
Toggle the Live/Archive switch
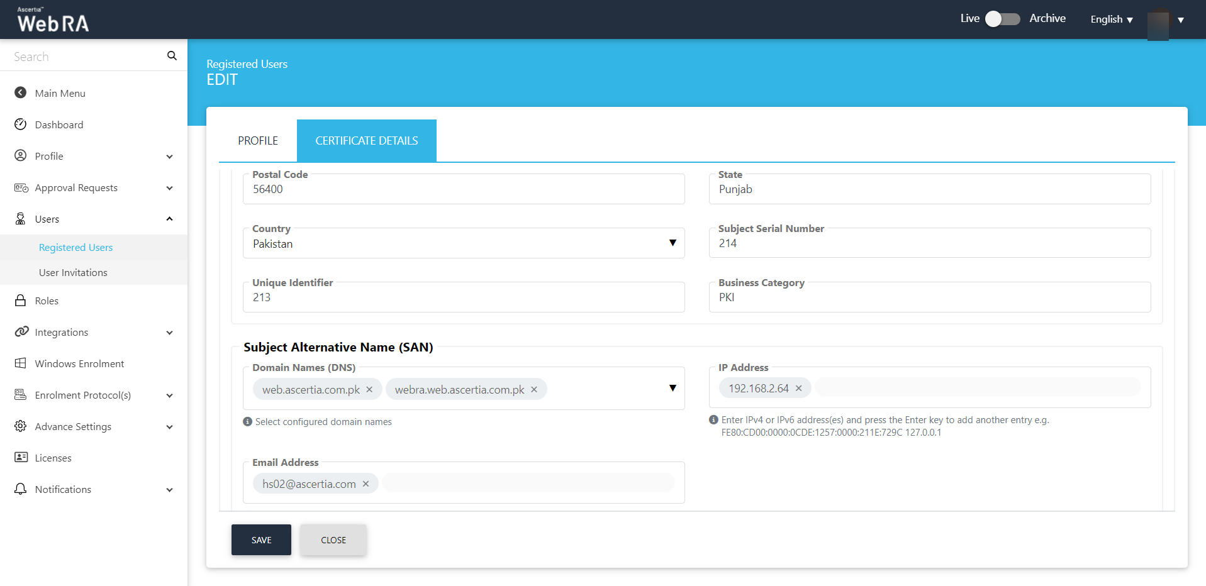(x=1002, y=19)
